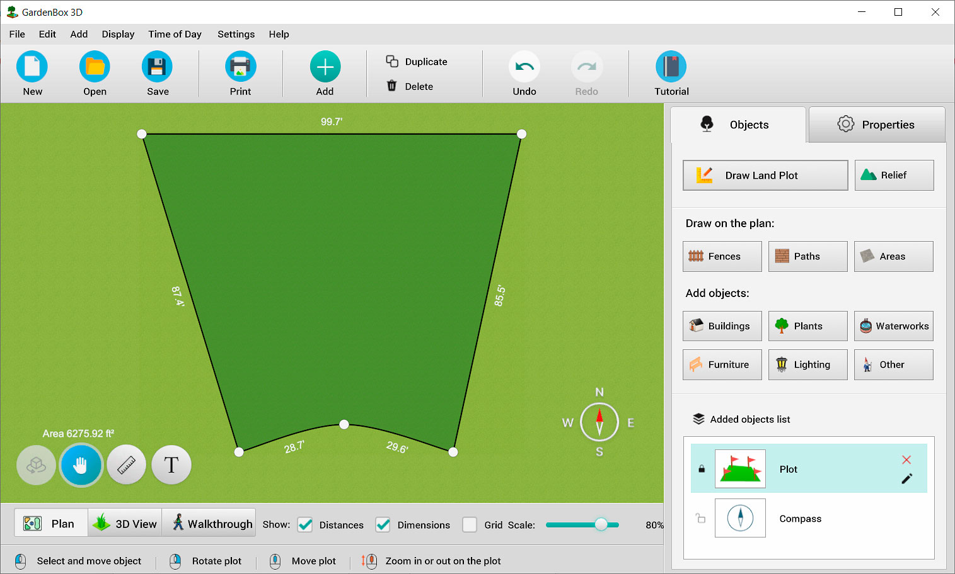Image resolution: width=955 pixels, height=574 pixels.
Task: Open the Edit menu
Action: pyautogui.click(x=47, y=34)
